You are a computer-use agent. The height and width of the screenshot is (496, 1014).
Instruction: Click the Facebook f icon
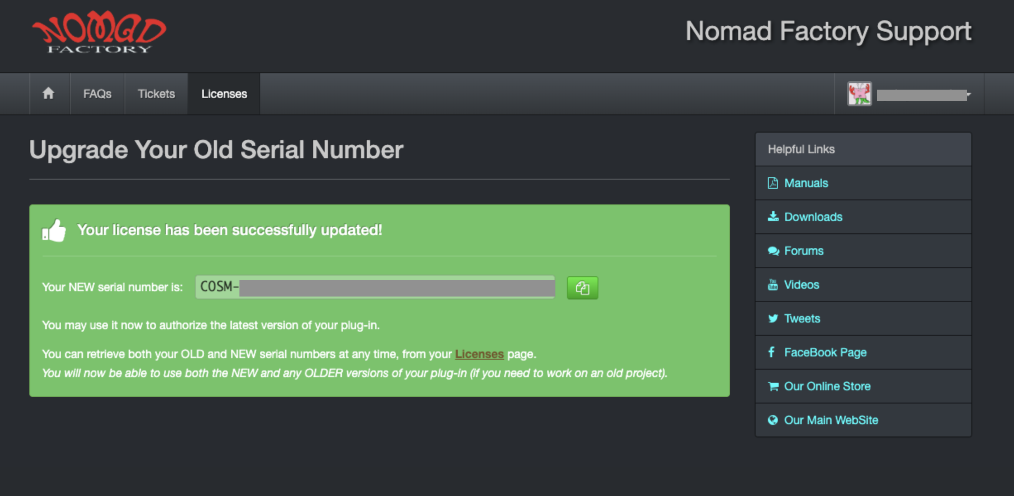[771, 352]
